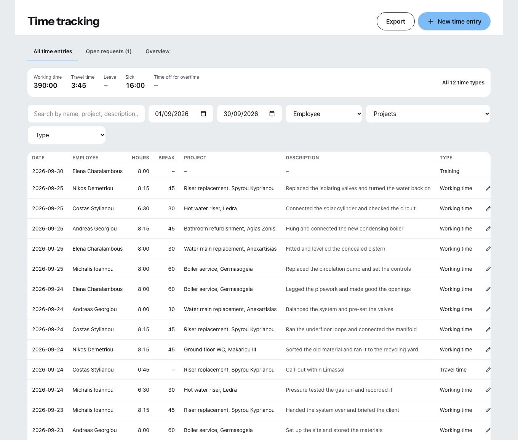The height and width of the screenshot is (440, 518).
Task: Open All 12 time types link
Action: click(x=463, y=83)
